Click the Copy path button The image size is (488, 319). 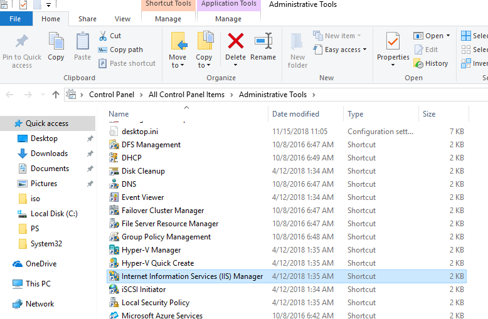click(126, 50)
